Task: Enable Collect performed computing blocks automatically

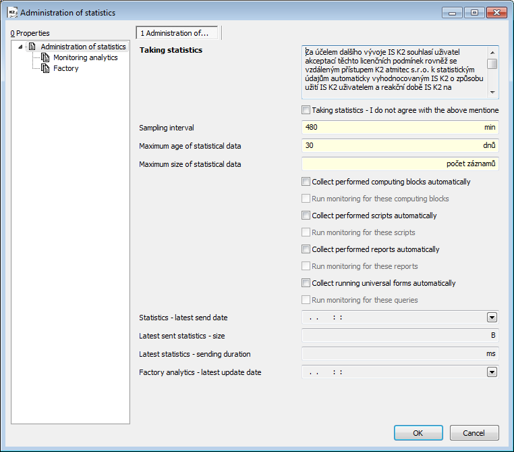Action: coord(306,182)
